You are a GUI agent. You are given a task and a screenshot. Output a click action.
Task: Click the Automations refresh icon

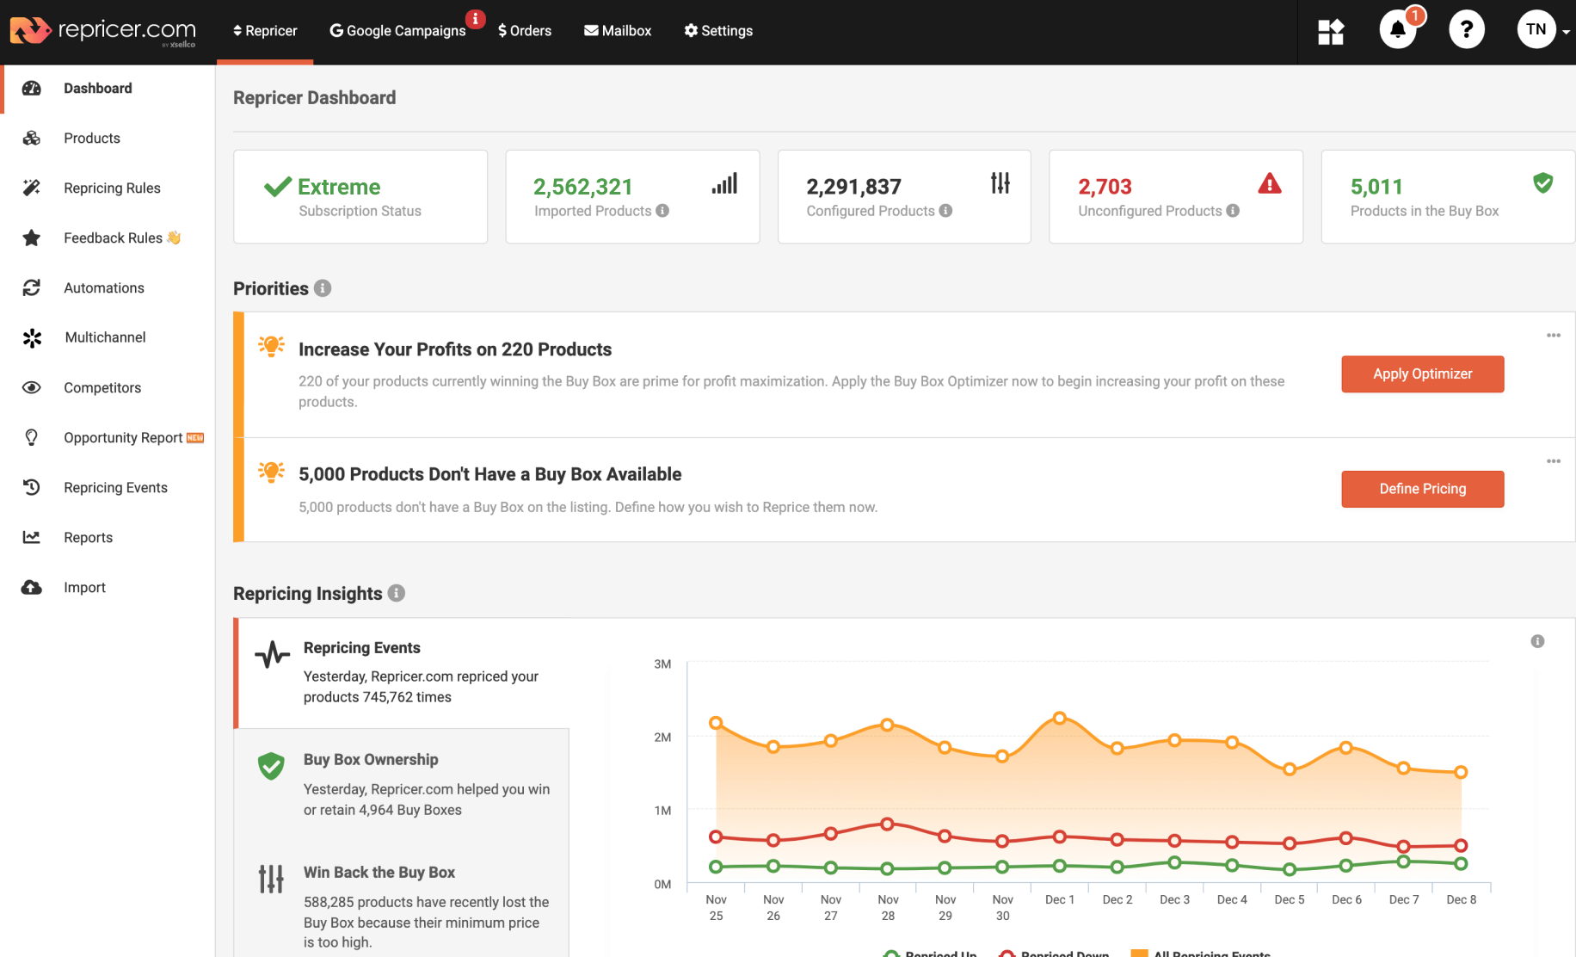coord(32,288)
